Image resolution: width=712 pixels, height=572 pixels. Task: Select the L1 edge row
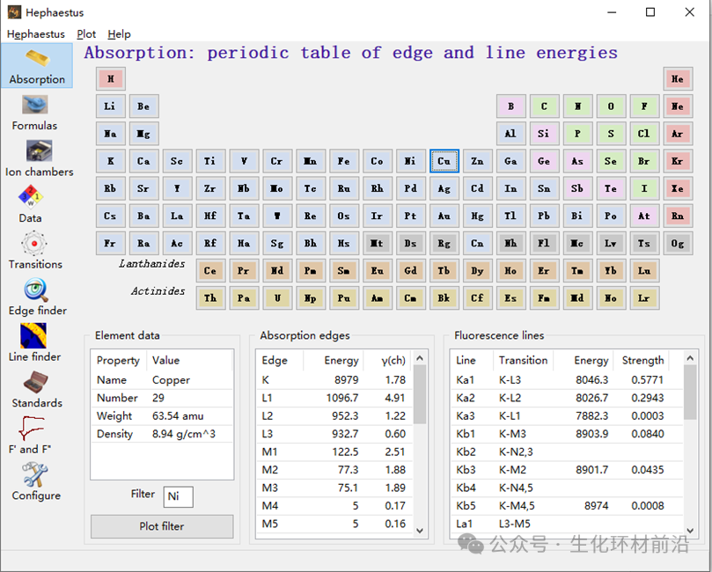point(334,398)
